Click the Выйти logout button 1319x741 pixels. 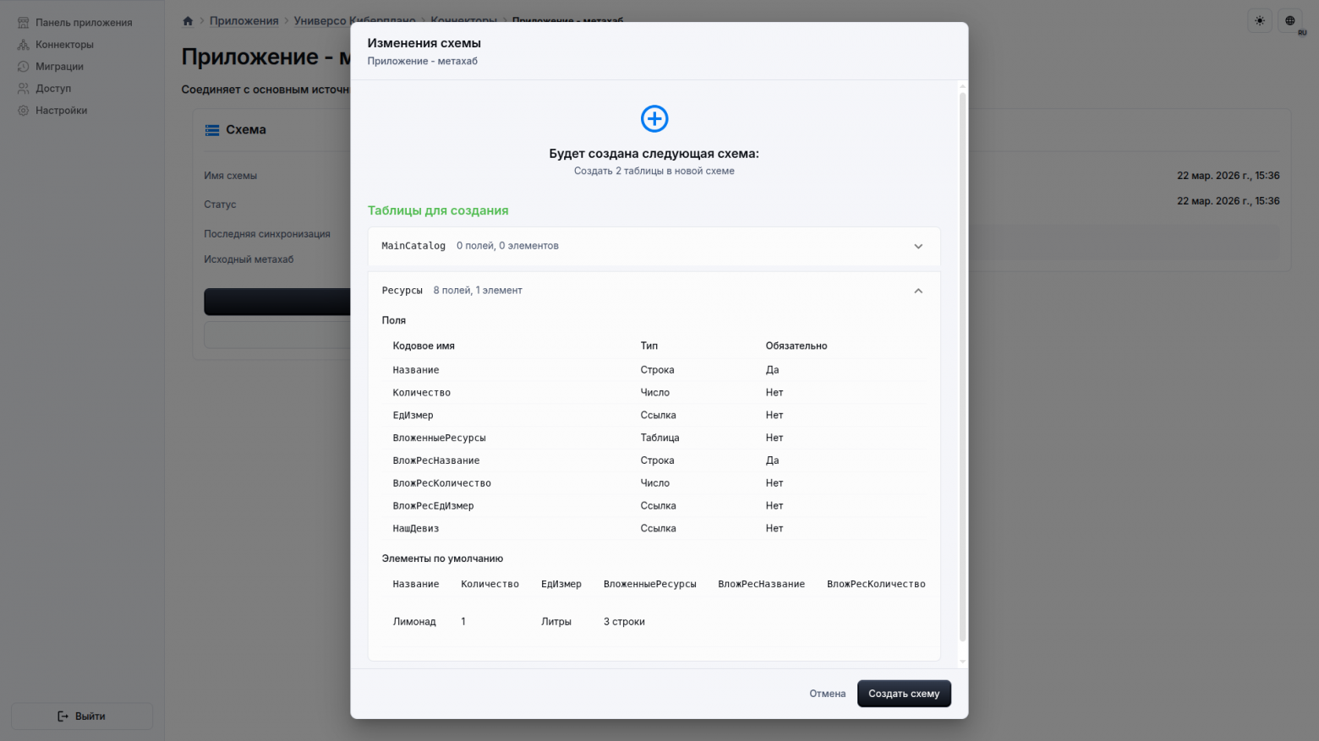(x=82, y=716)
